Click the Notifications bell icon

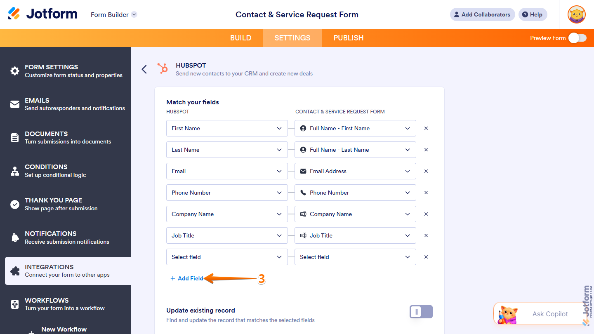(x=15, y=238)
